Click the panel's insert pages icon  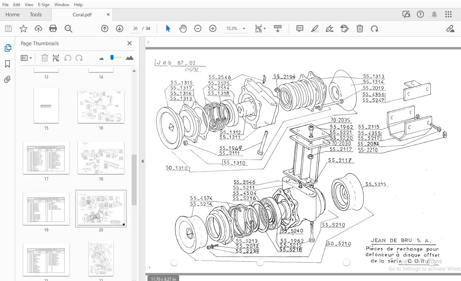click(56, 58)
